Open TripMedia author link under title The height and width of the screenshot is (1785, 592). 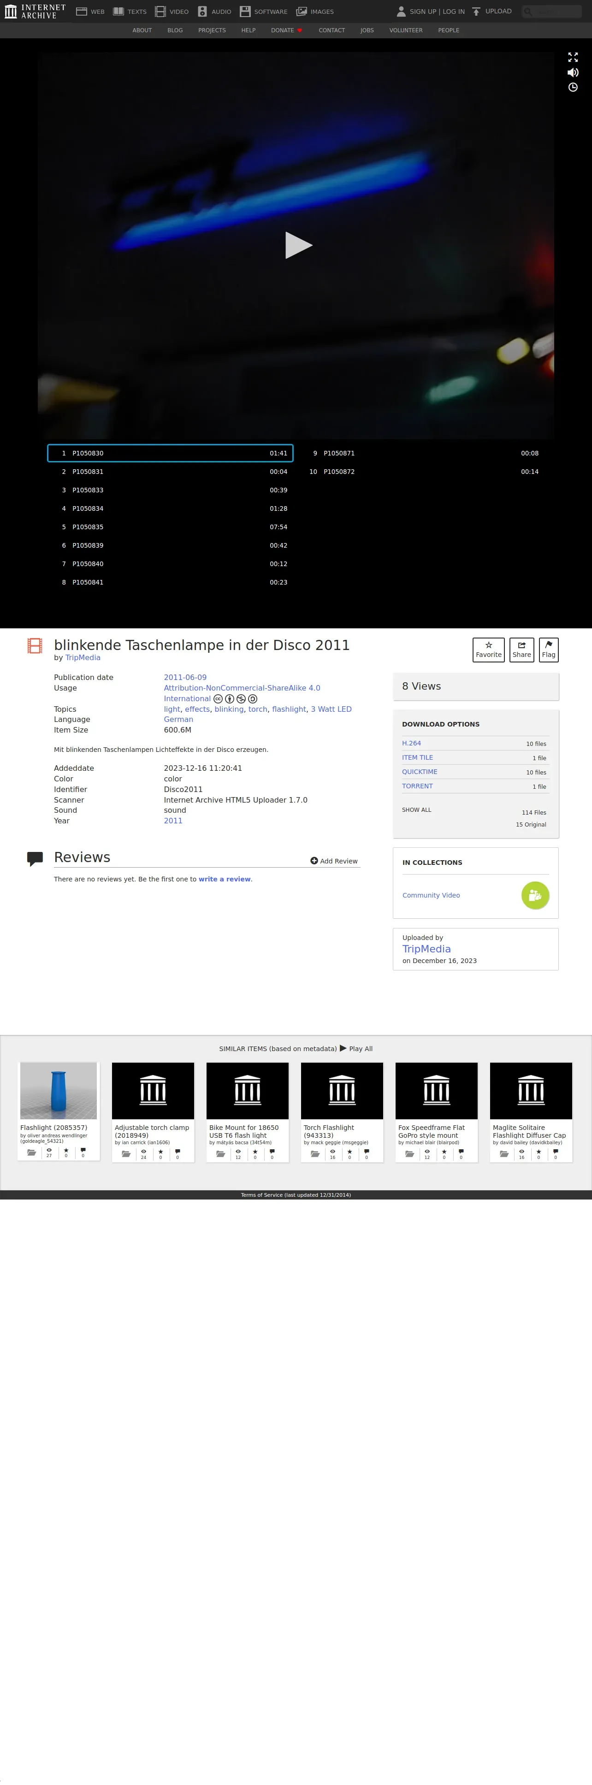click(83, 658)
